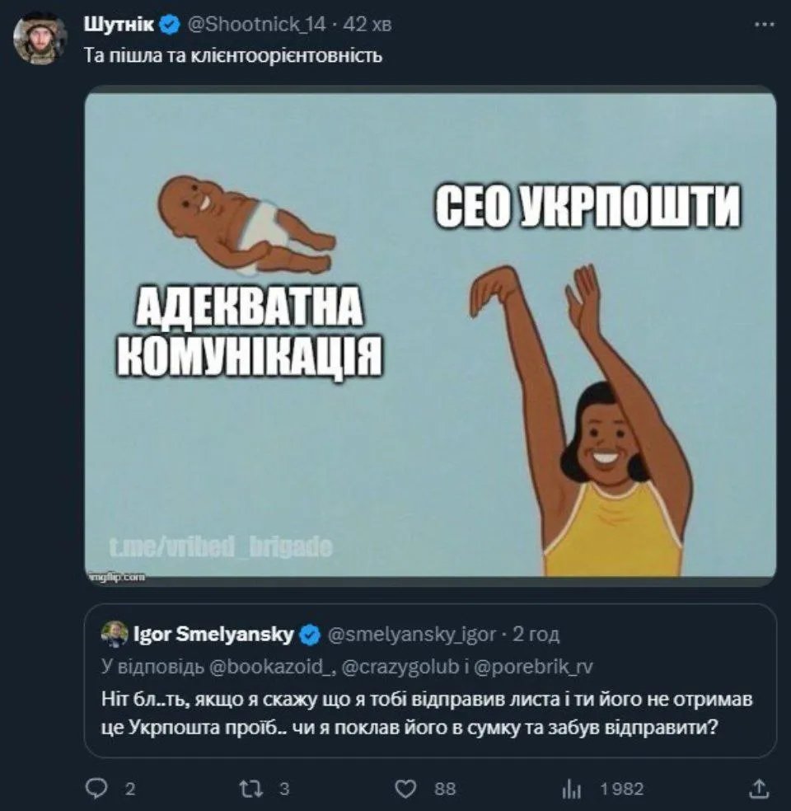The height and width of the screenshot is (811, 791).
Task: Click the Шутнік display name
Action: [119, 26]
